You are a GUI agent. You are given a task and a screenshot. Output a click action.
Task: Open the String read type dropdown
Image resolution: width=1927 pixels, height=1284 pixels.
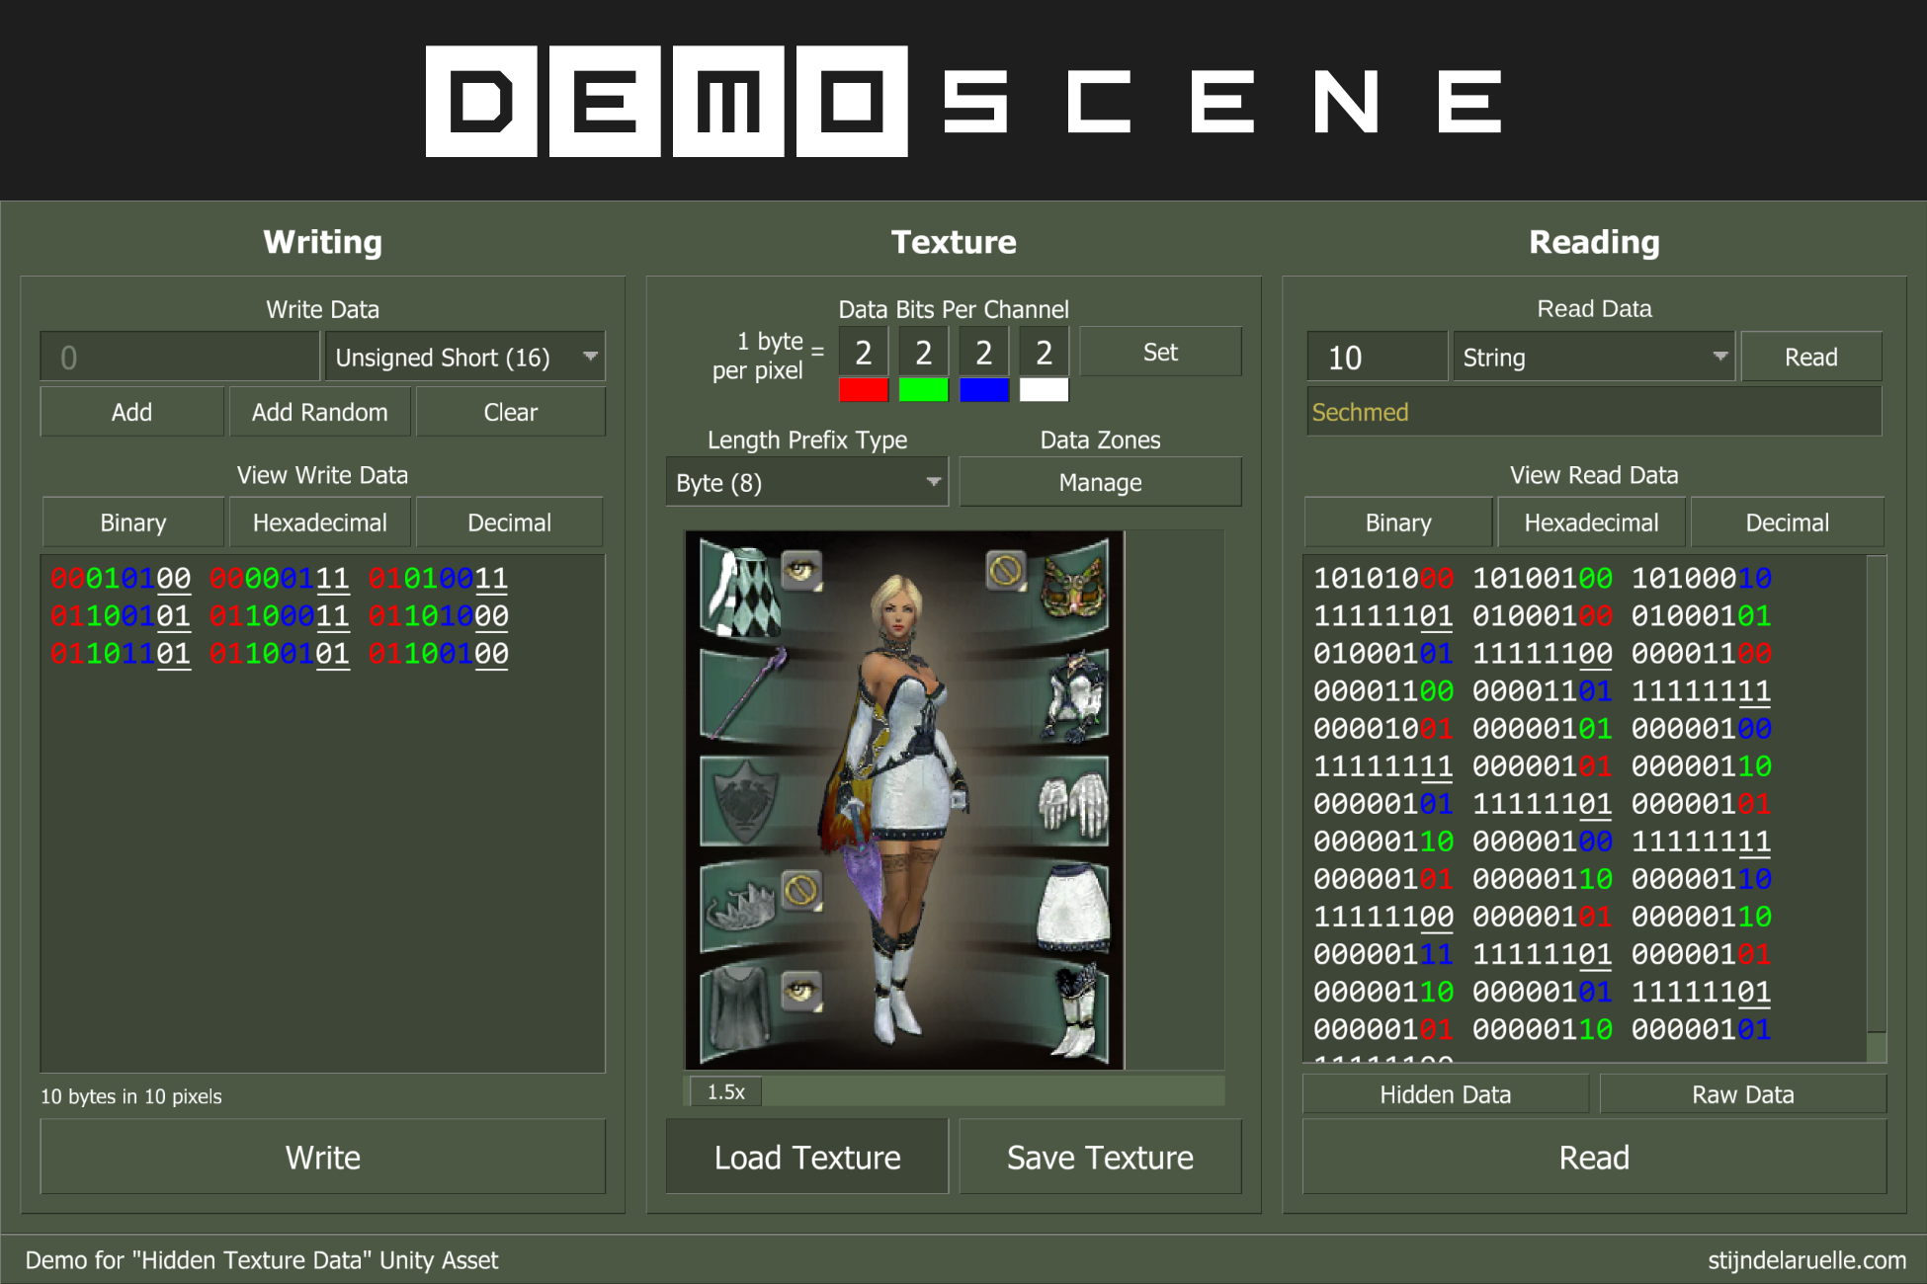[x=1593, y=357]
